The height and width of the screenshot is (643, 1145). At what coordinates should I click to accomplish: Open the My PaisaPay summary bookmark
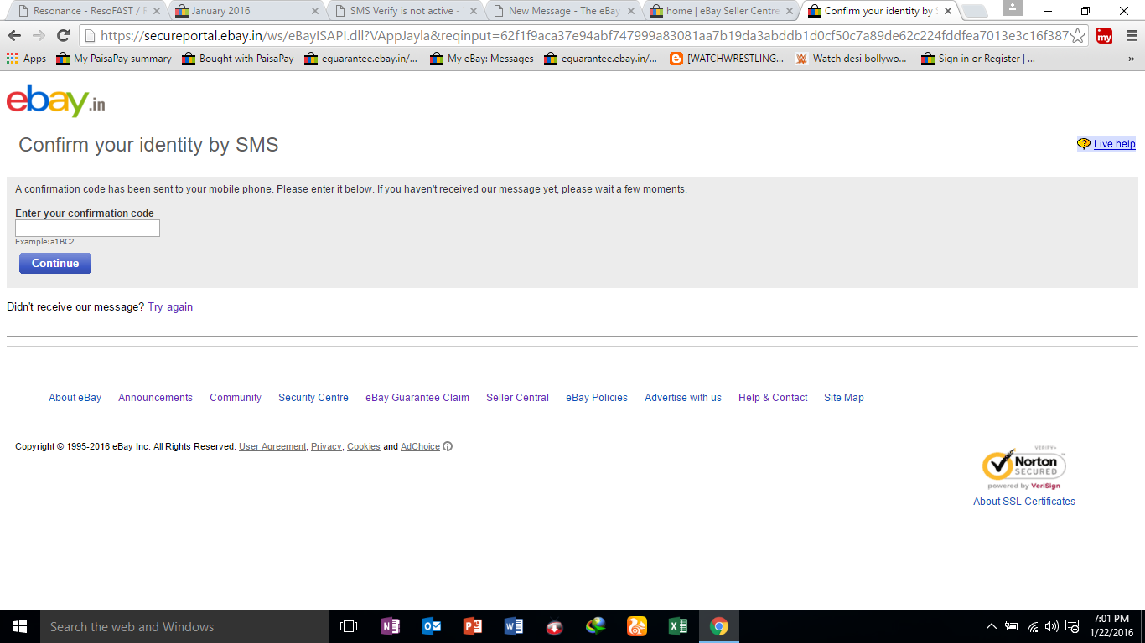pos(113,59)
